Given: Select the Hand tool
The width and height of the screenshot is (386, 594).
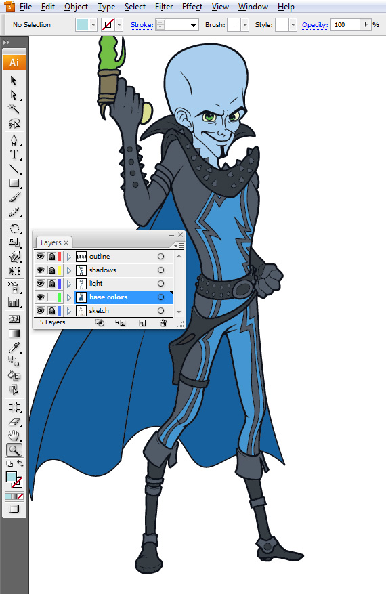Looking at the screenshot, I should (x=14, y=436).
